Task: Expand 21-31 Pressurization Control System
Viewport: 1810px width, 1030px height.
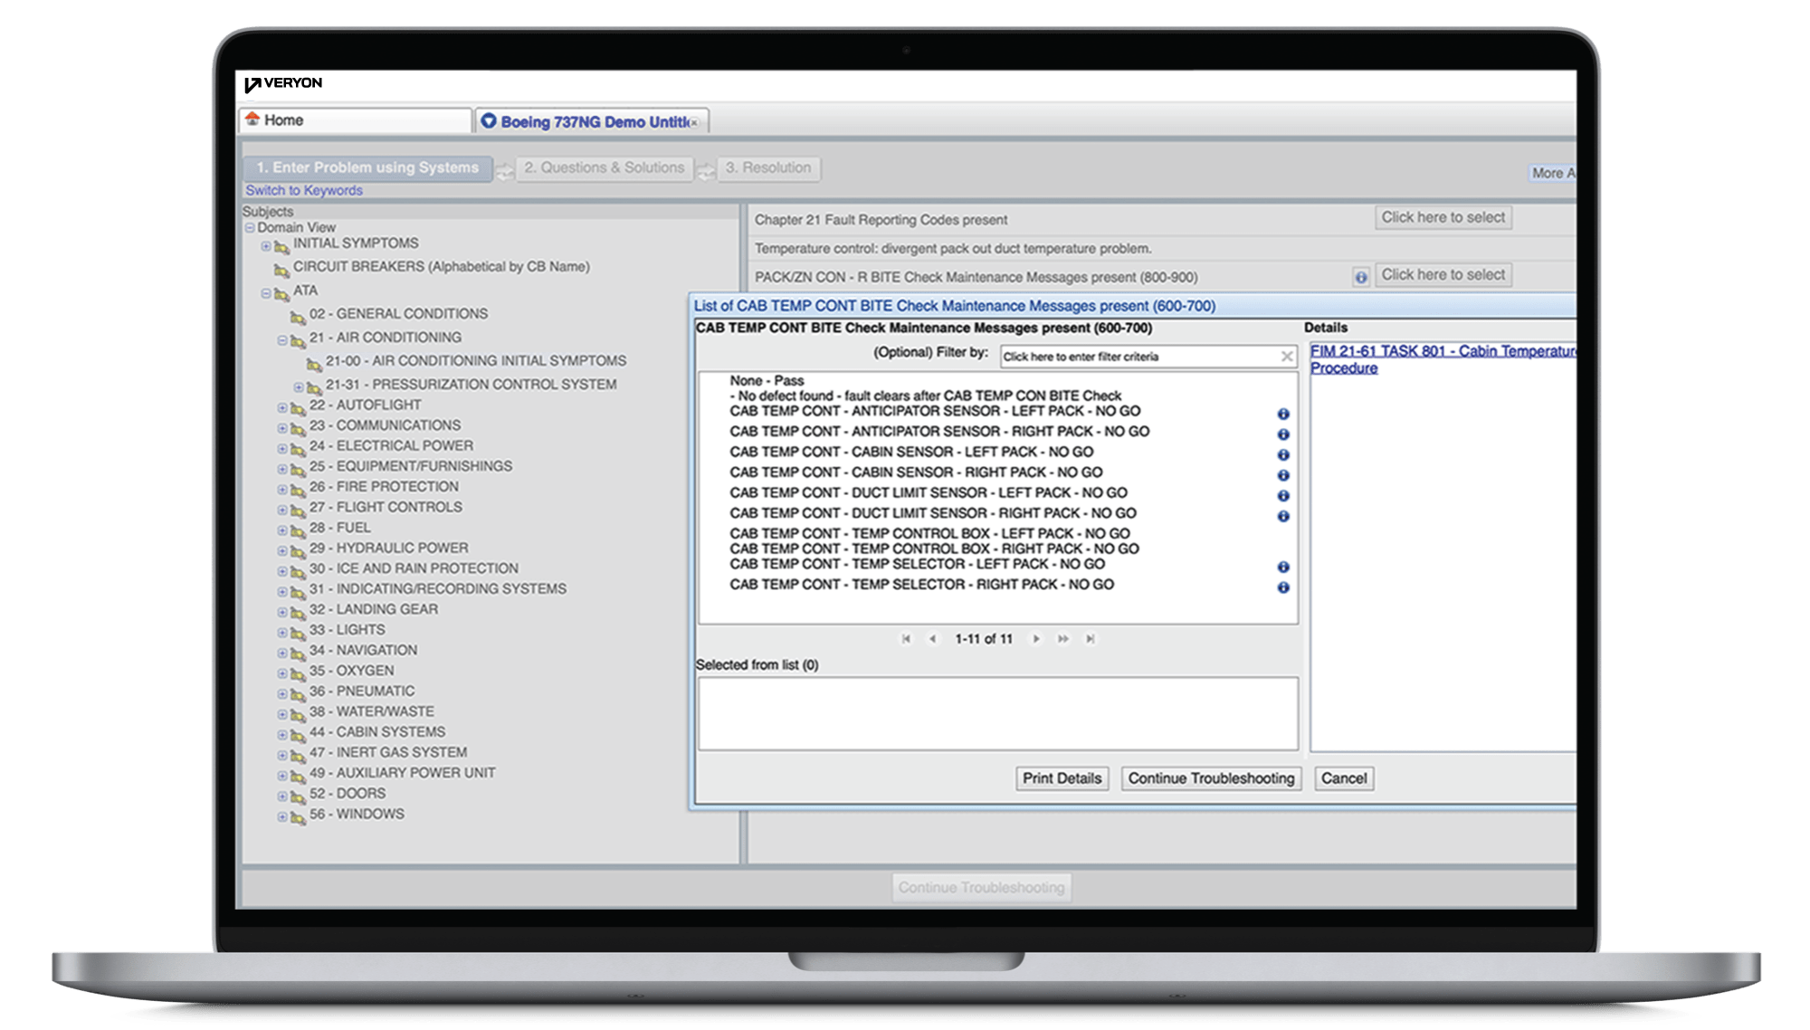Action: [x=299, y=387]
